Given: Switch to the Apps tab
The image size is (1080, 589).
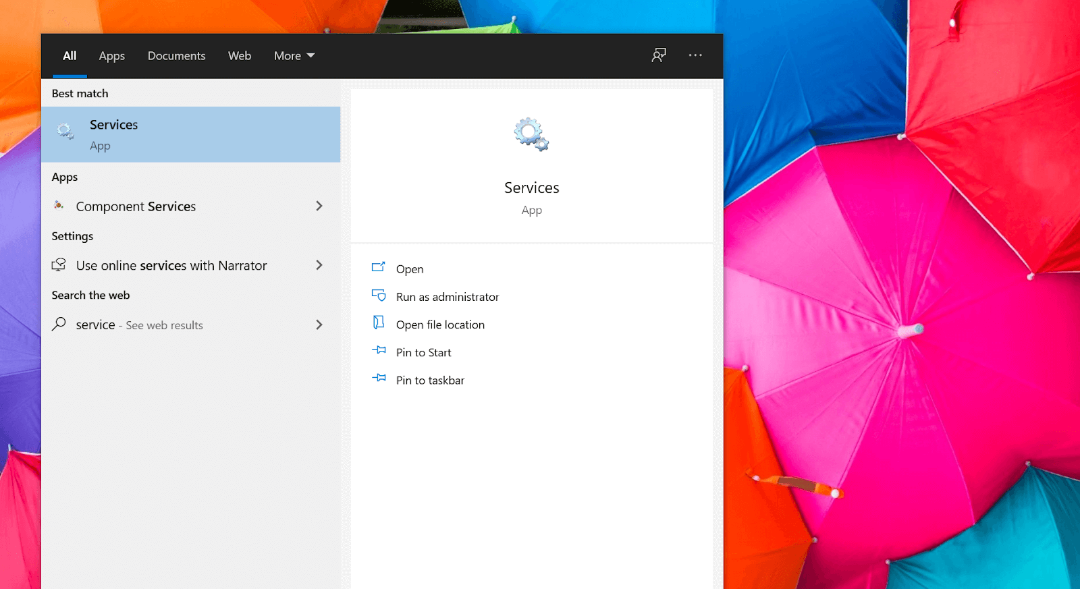Looking at the screenshot, I should (x=112, y=56).
